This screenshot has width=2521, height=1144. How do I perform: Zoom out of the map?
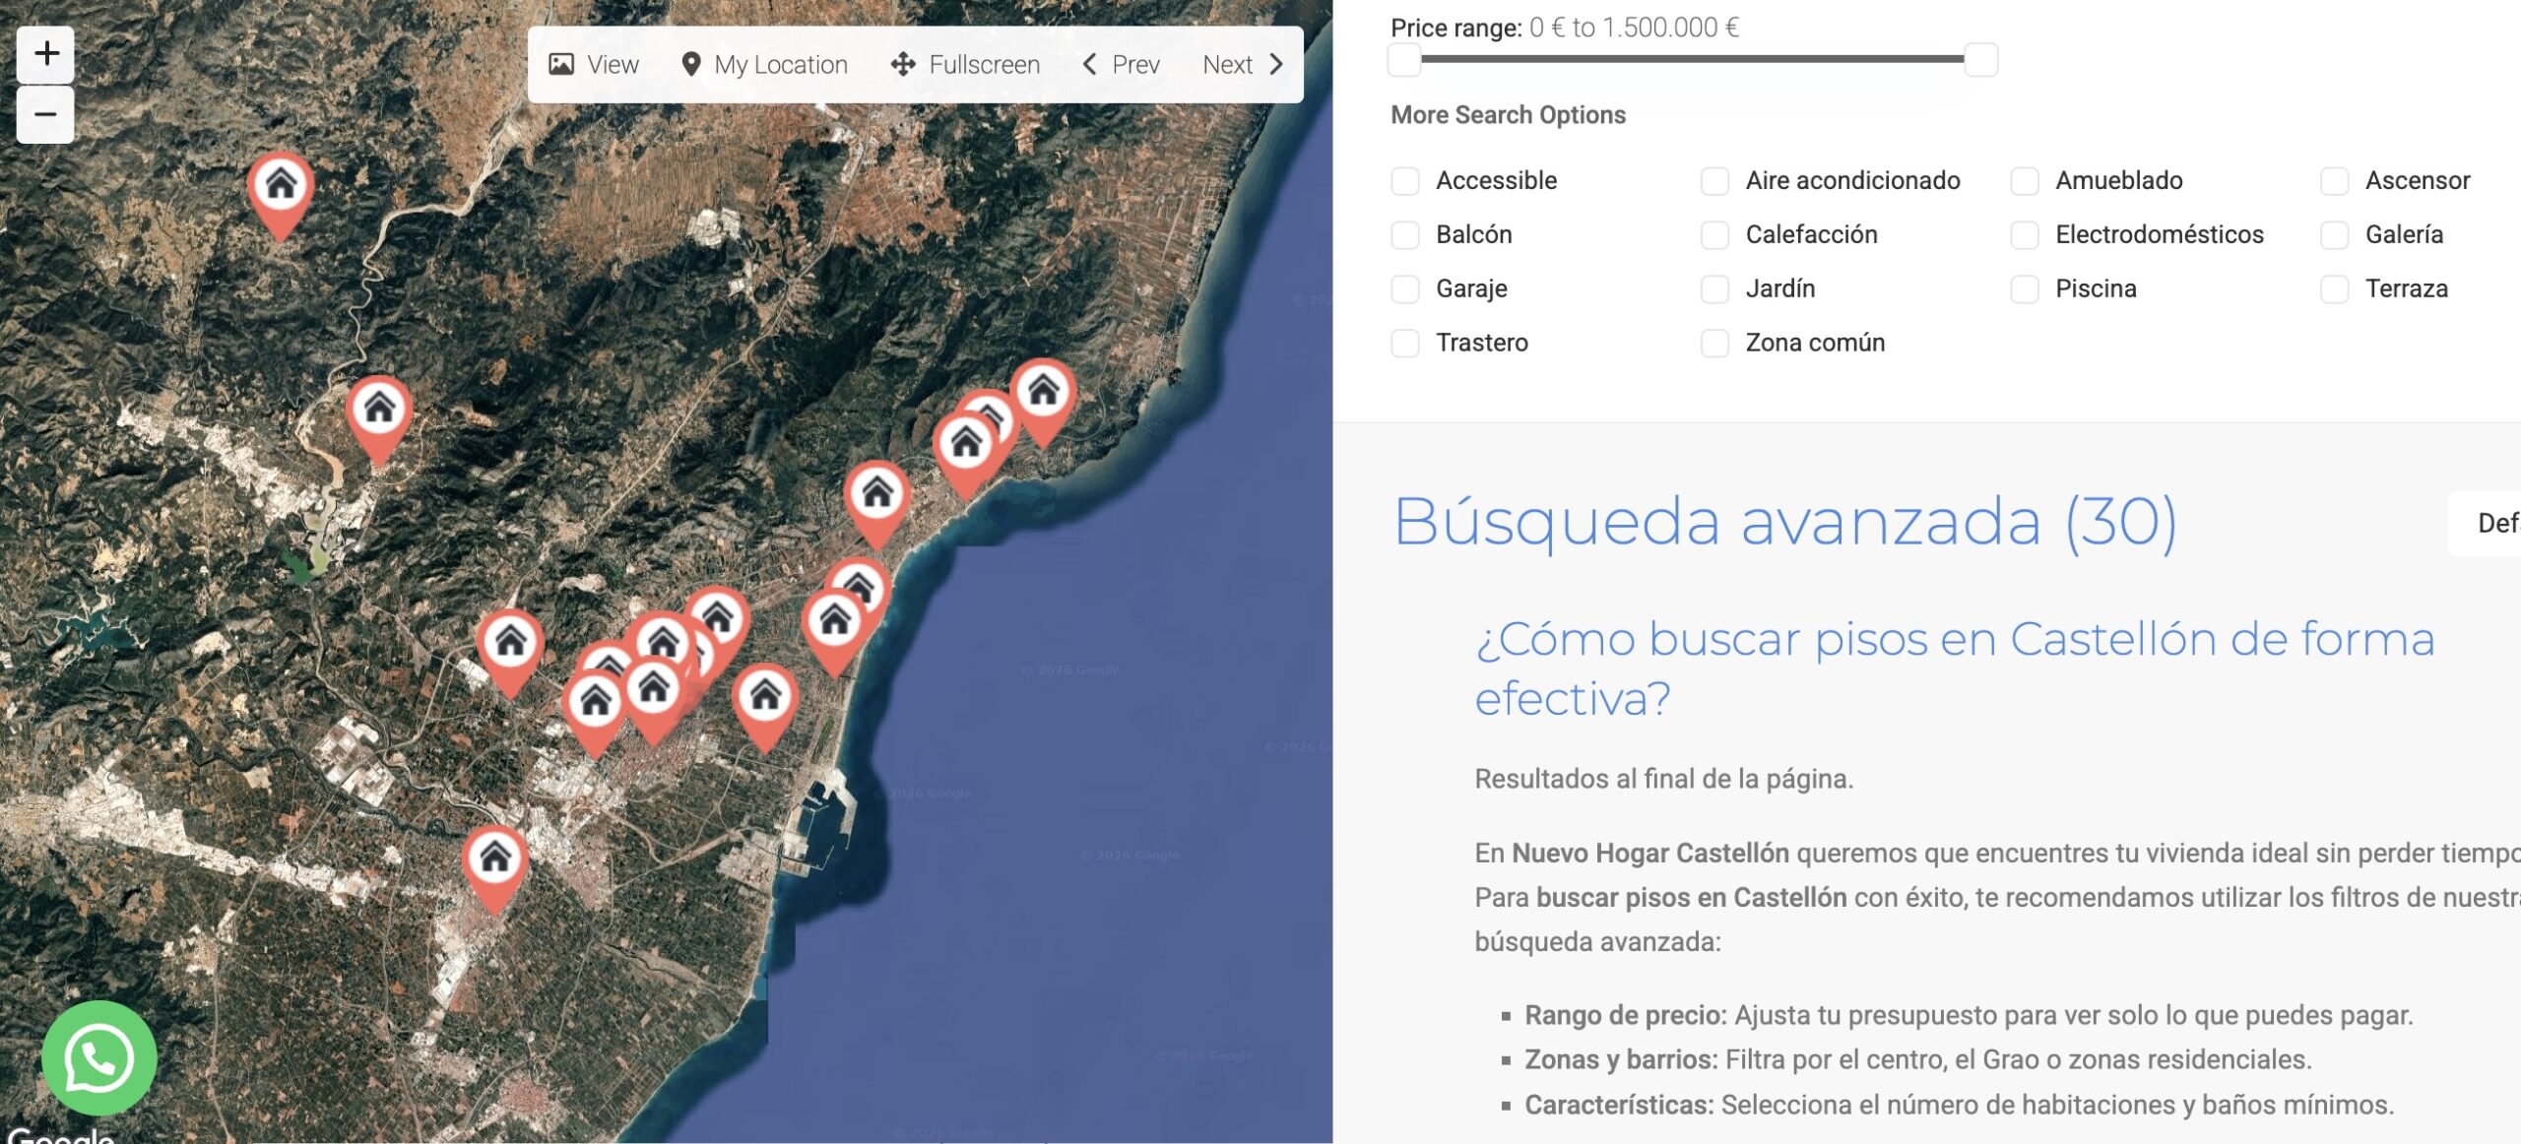pyautogui.click(x=45, y=115)
